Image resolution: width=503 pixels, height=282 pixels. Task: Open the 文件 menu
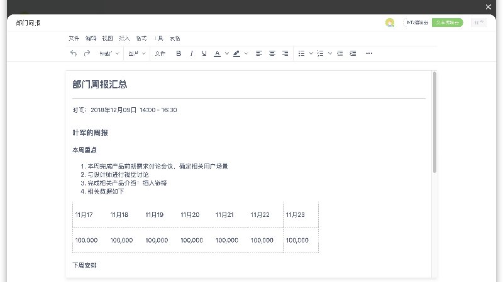(x=74, y=38)
